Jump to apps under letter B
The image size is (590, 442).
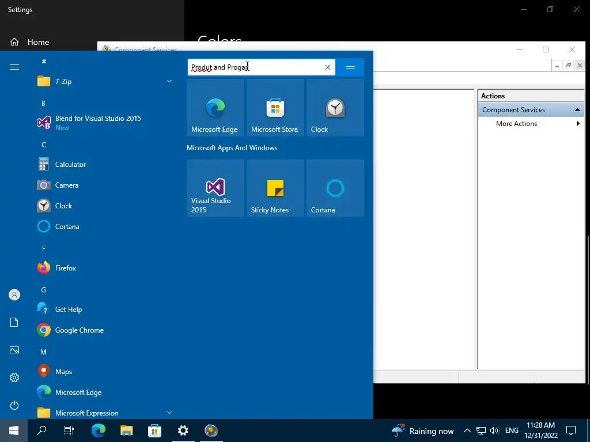pos(43,103)
